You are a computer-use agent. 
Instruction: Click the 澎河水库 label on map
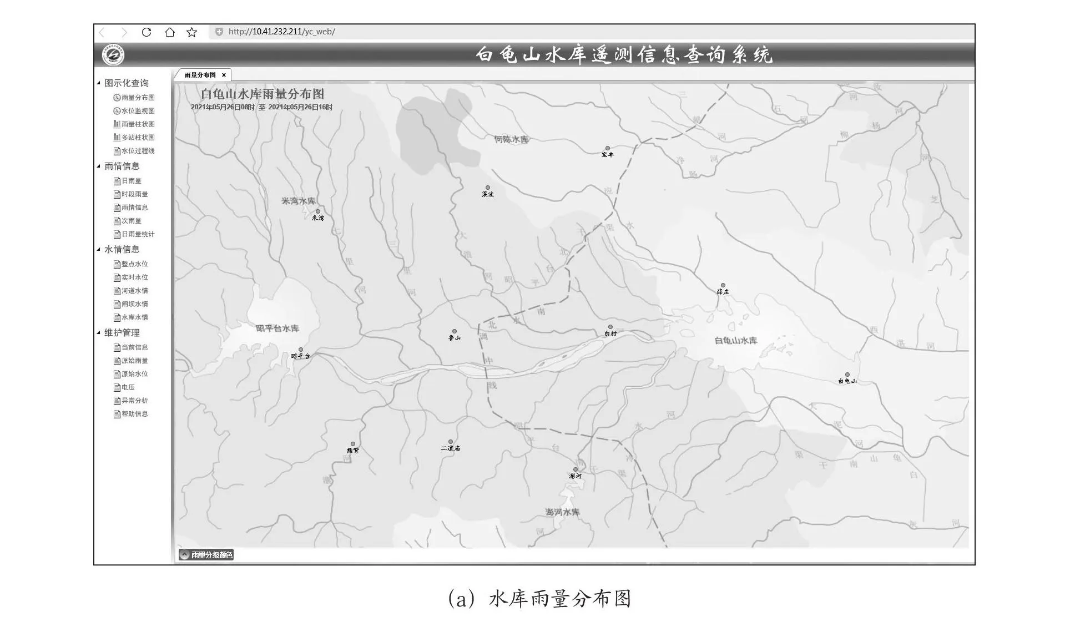point(563,512)
